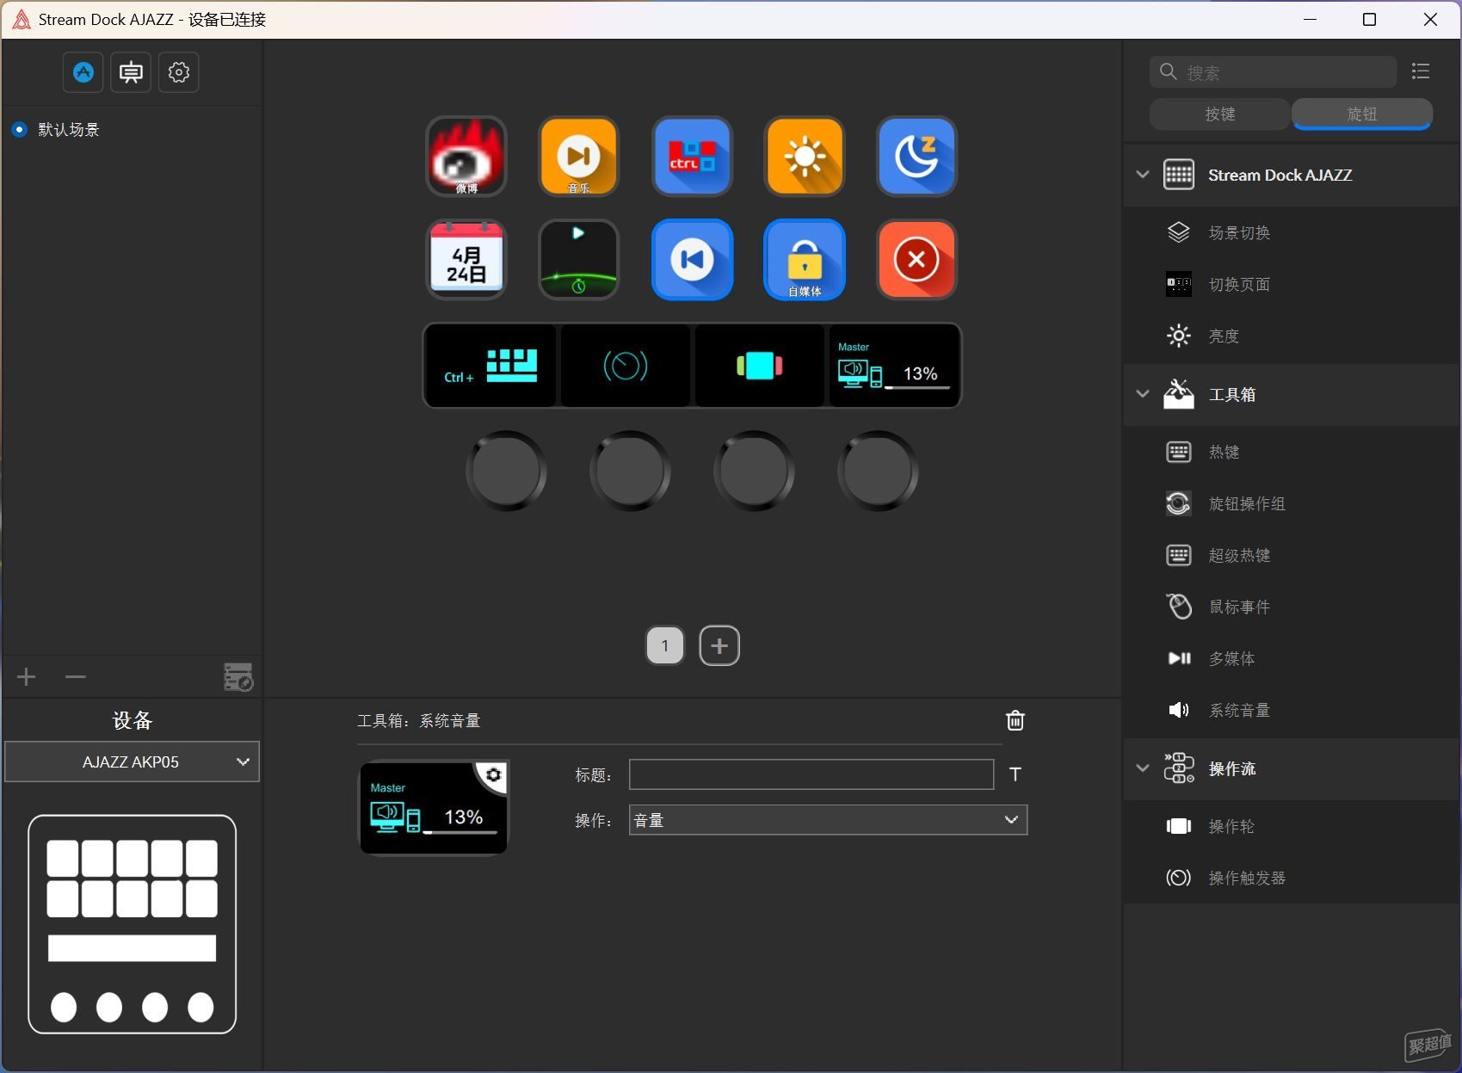Image resolution: width=1462 pixels, height=1073 pixels.
Task: Switch to the 旋钮 tab
Action: [1362, 114]
